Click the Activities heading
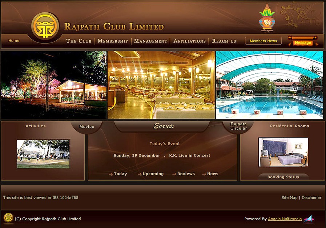The height and width of the screenshot is (228, 326). (x=35, y=126)
